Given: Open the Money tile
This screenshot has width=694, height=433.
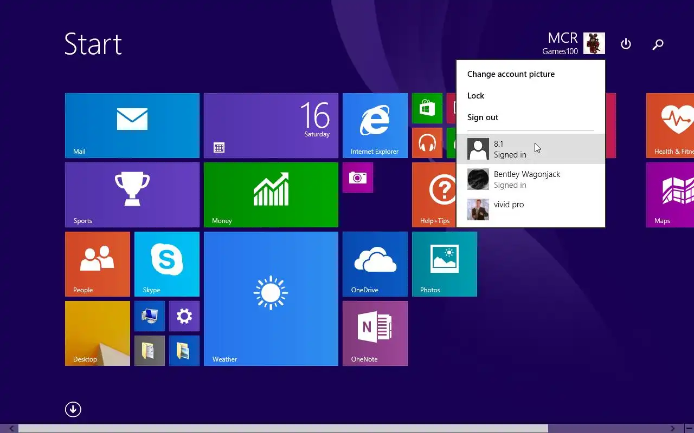Looking at the screenshot, I should pos(271,195).
